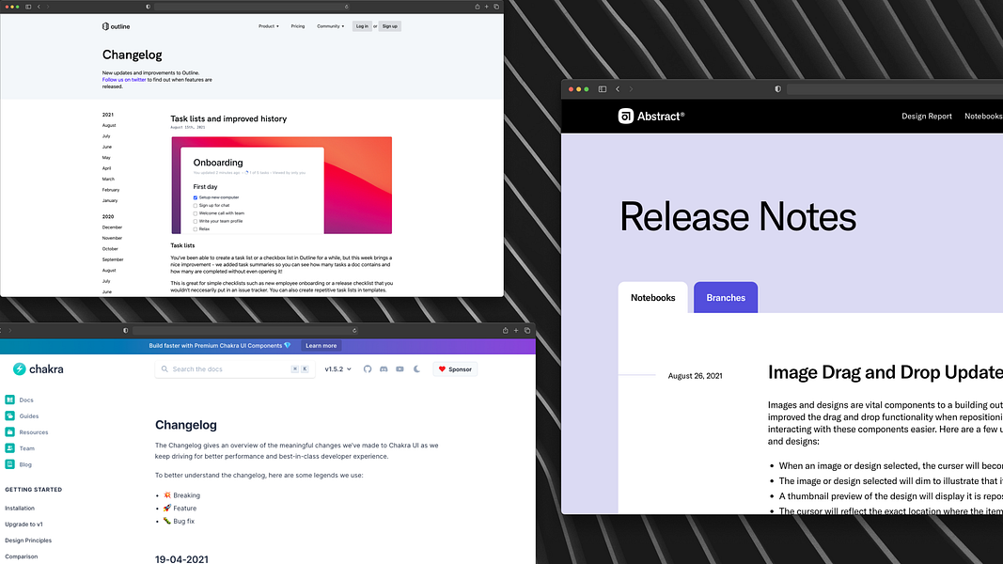The image size is (1003, 564).
Task: Open the 'Task lists and improved history' heading
Action: click(228, 118)
